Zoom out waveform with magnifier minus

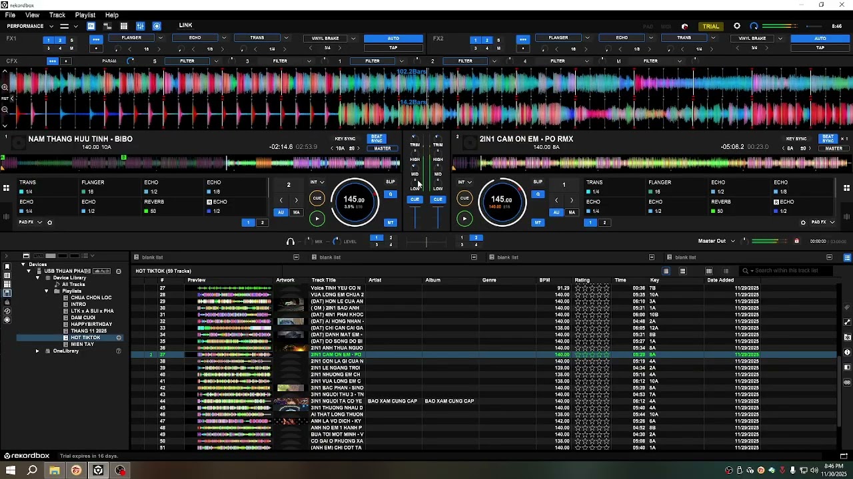point(5,109)
